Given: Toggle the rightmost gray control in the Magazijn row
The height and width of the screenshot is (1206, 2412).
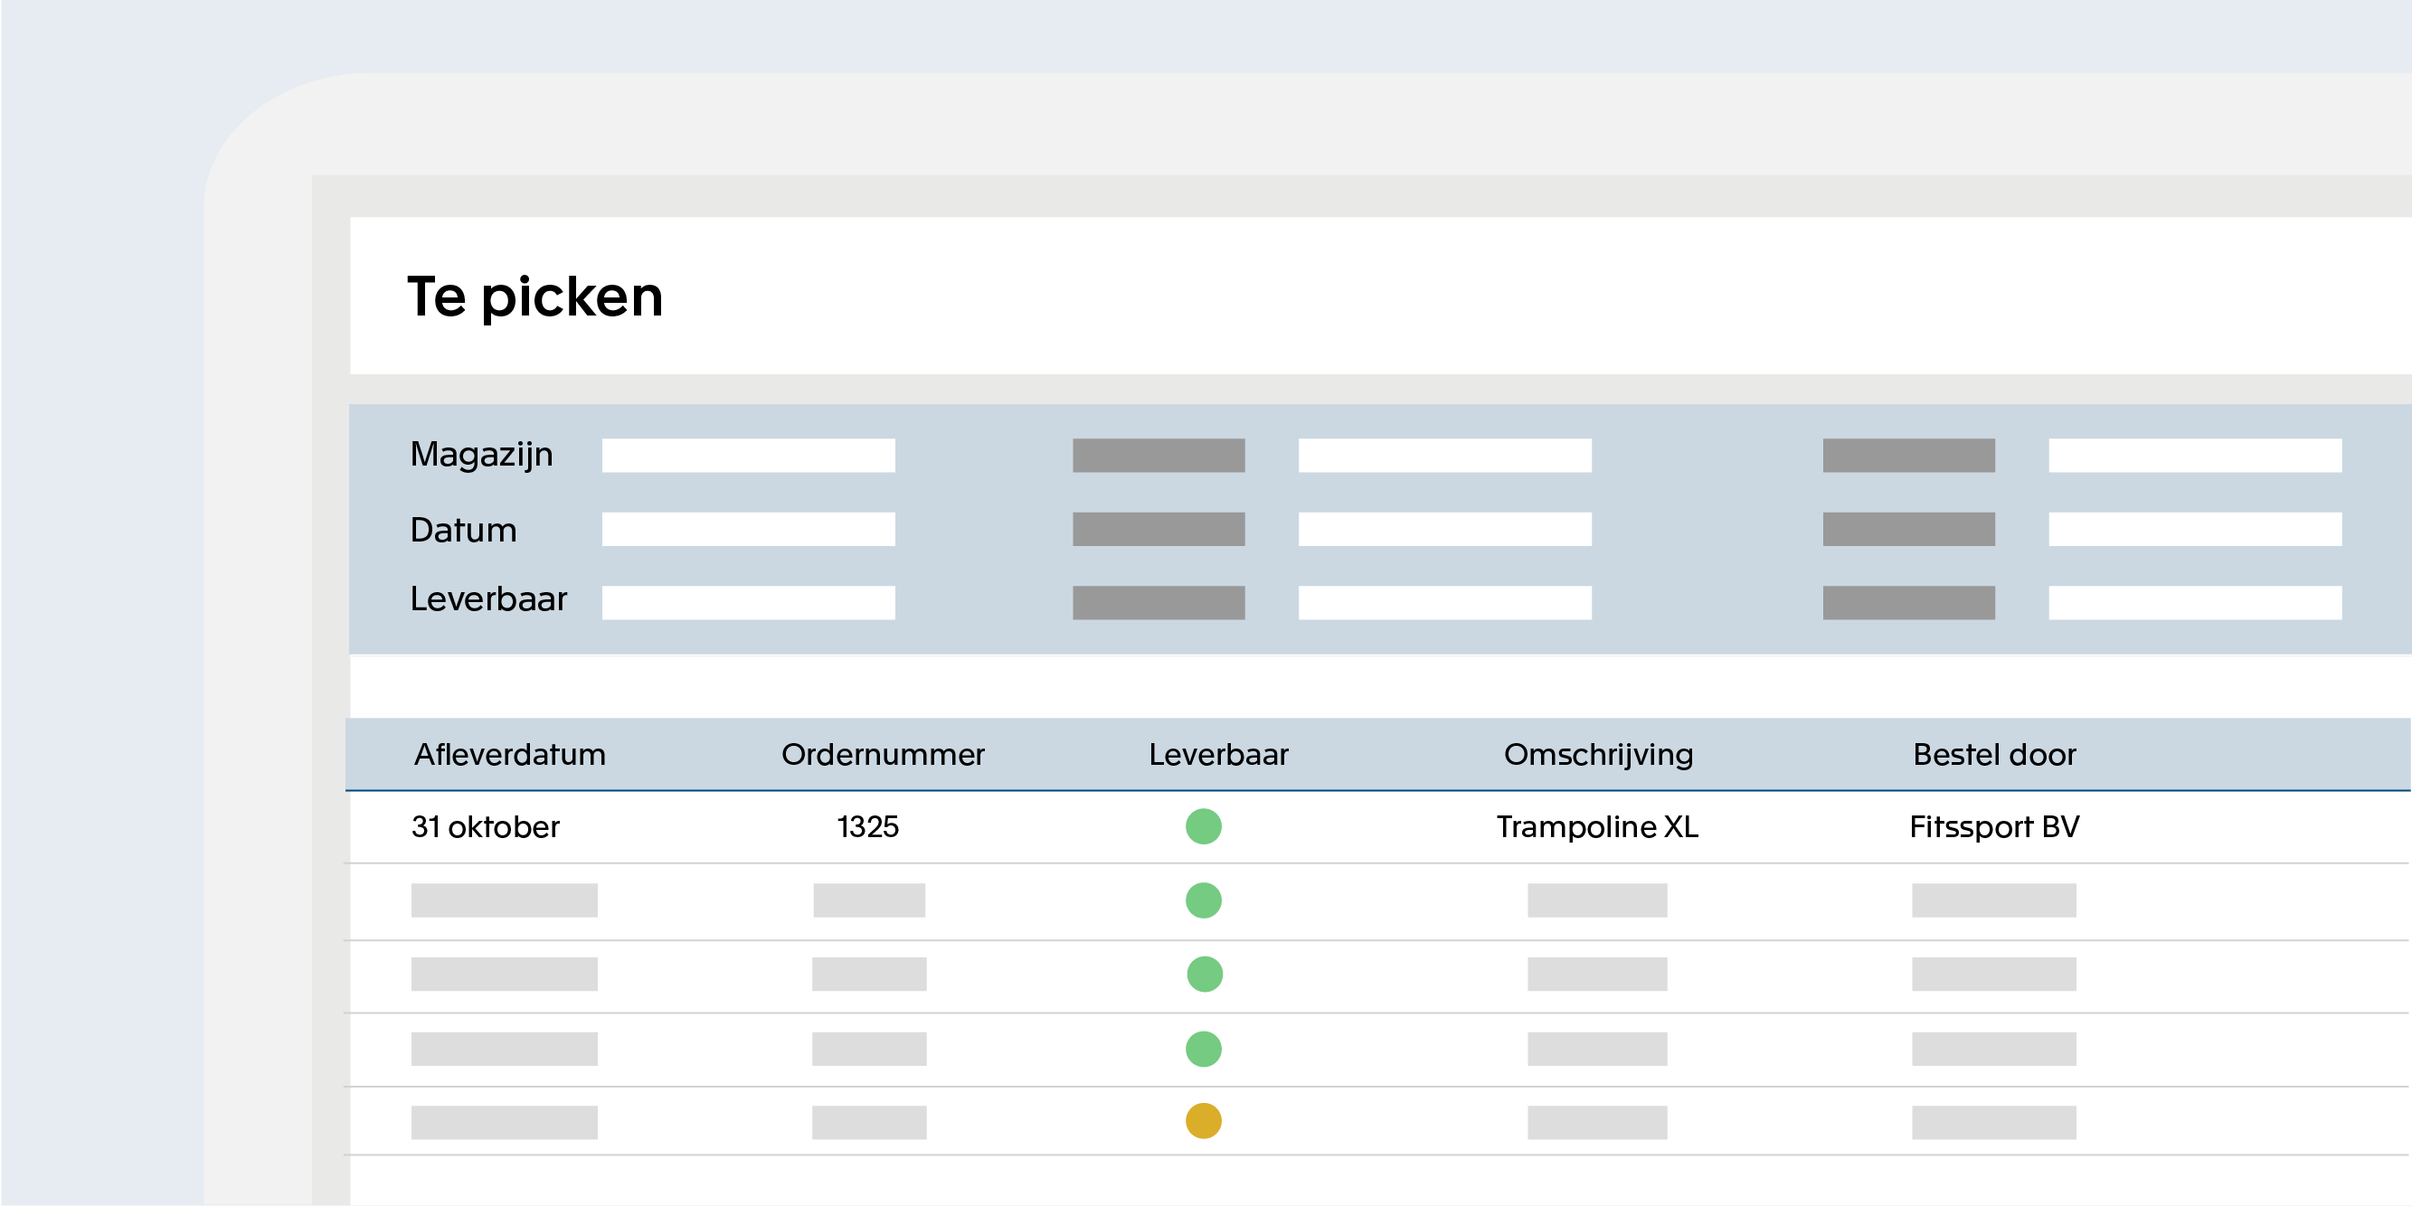Looking at the screenshot, I should point(1907,455).
